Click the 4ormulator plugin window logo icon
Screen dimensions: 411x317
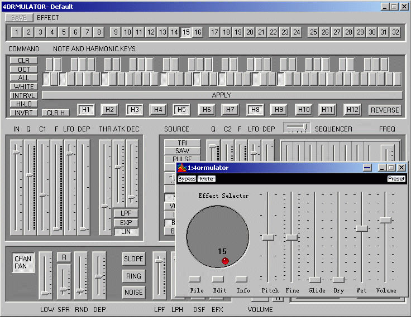(181, 168)
